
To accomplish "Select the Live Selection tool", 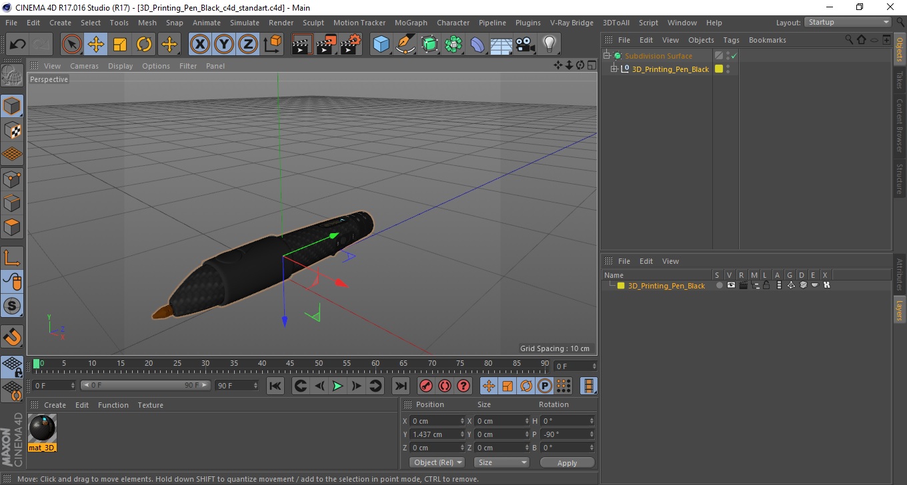I will (72, 45).
